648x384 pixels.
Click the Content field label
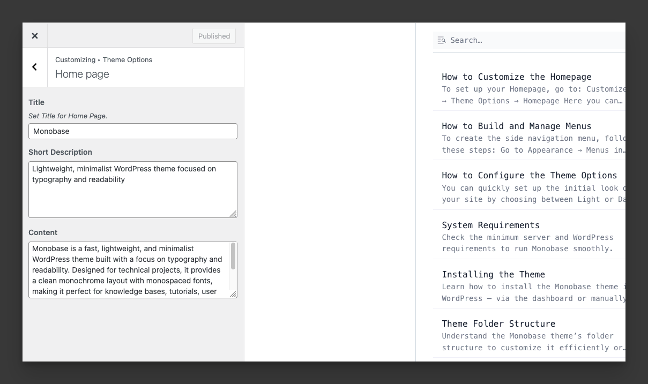[x=43, y=232]
